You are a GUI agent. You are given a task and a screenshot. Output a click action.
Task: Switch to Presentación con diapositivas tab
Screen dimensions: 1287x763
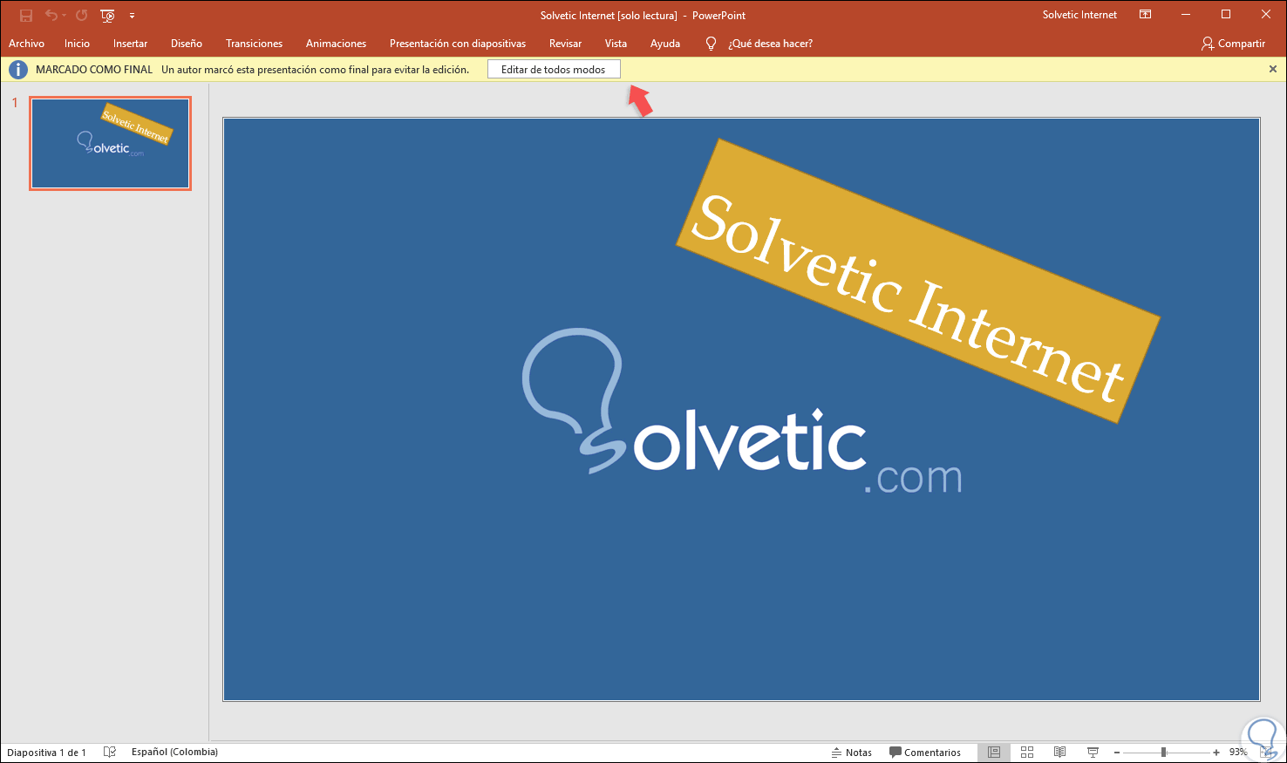pos(458,44)
